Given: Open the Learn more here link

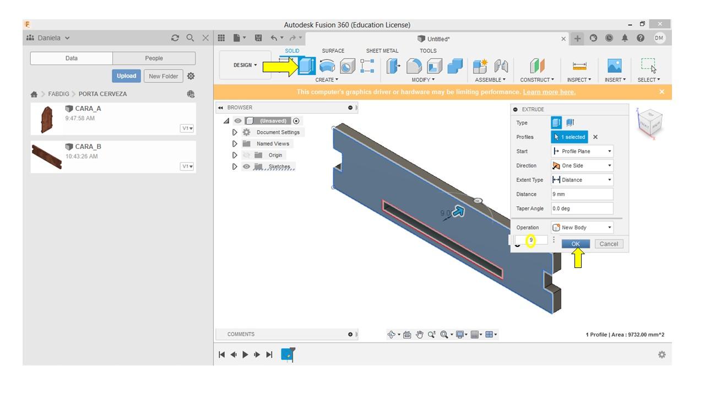Looking at the screenshot, I should (x=549, y=92).
